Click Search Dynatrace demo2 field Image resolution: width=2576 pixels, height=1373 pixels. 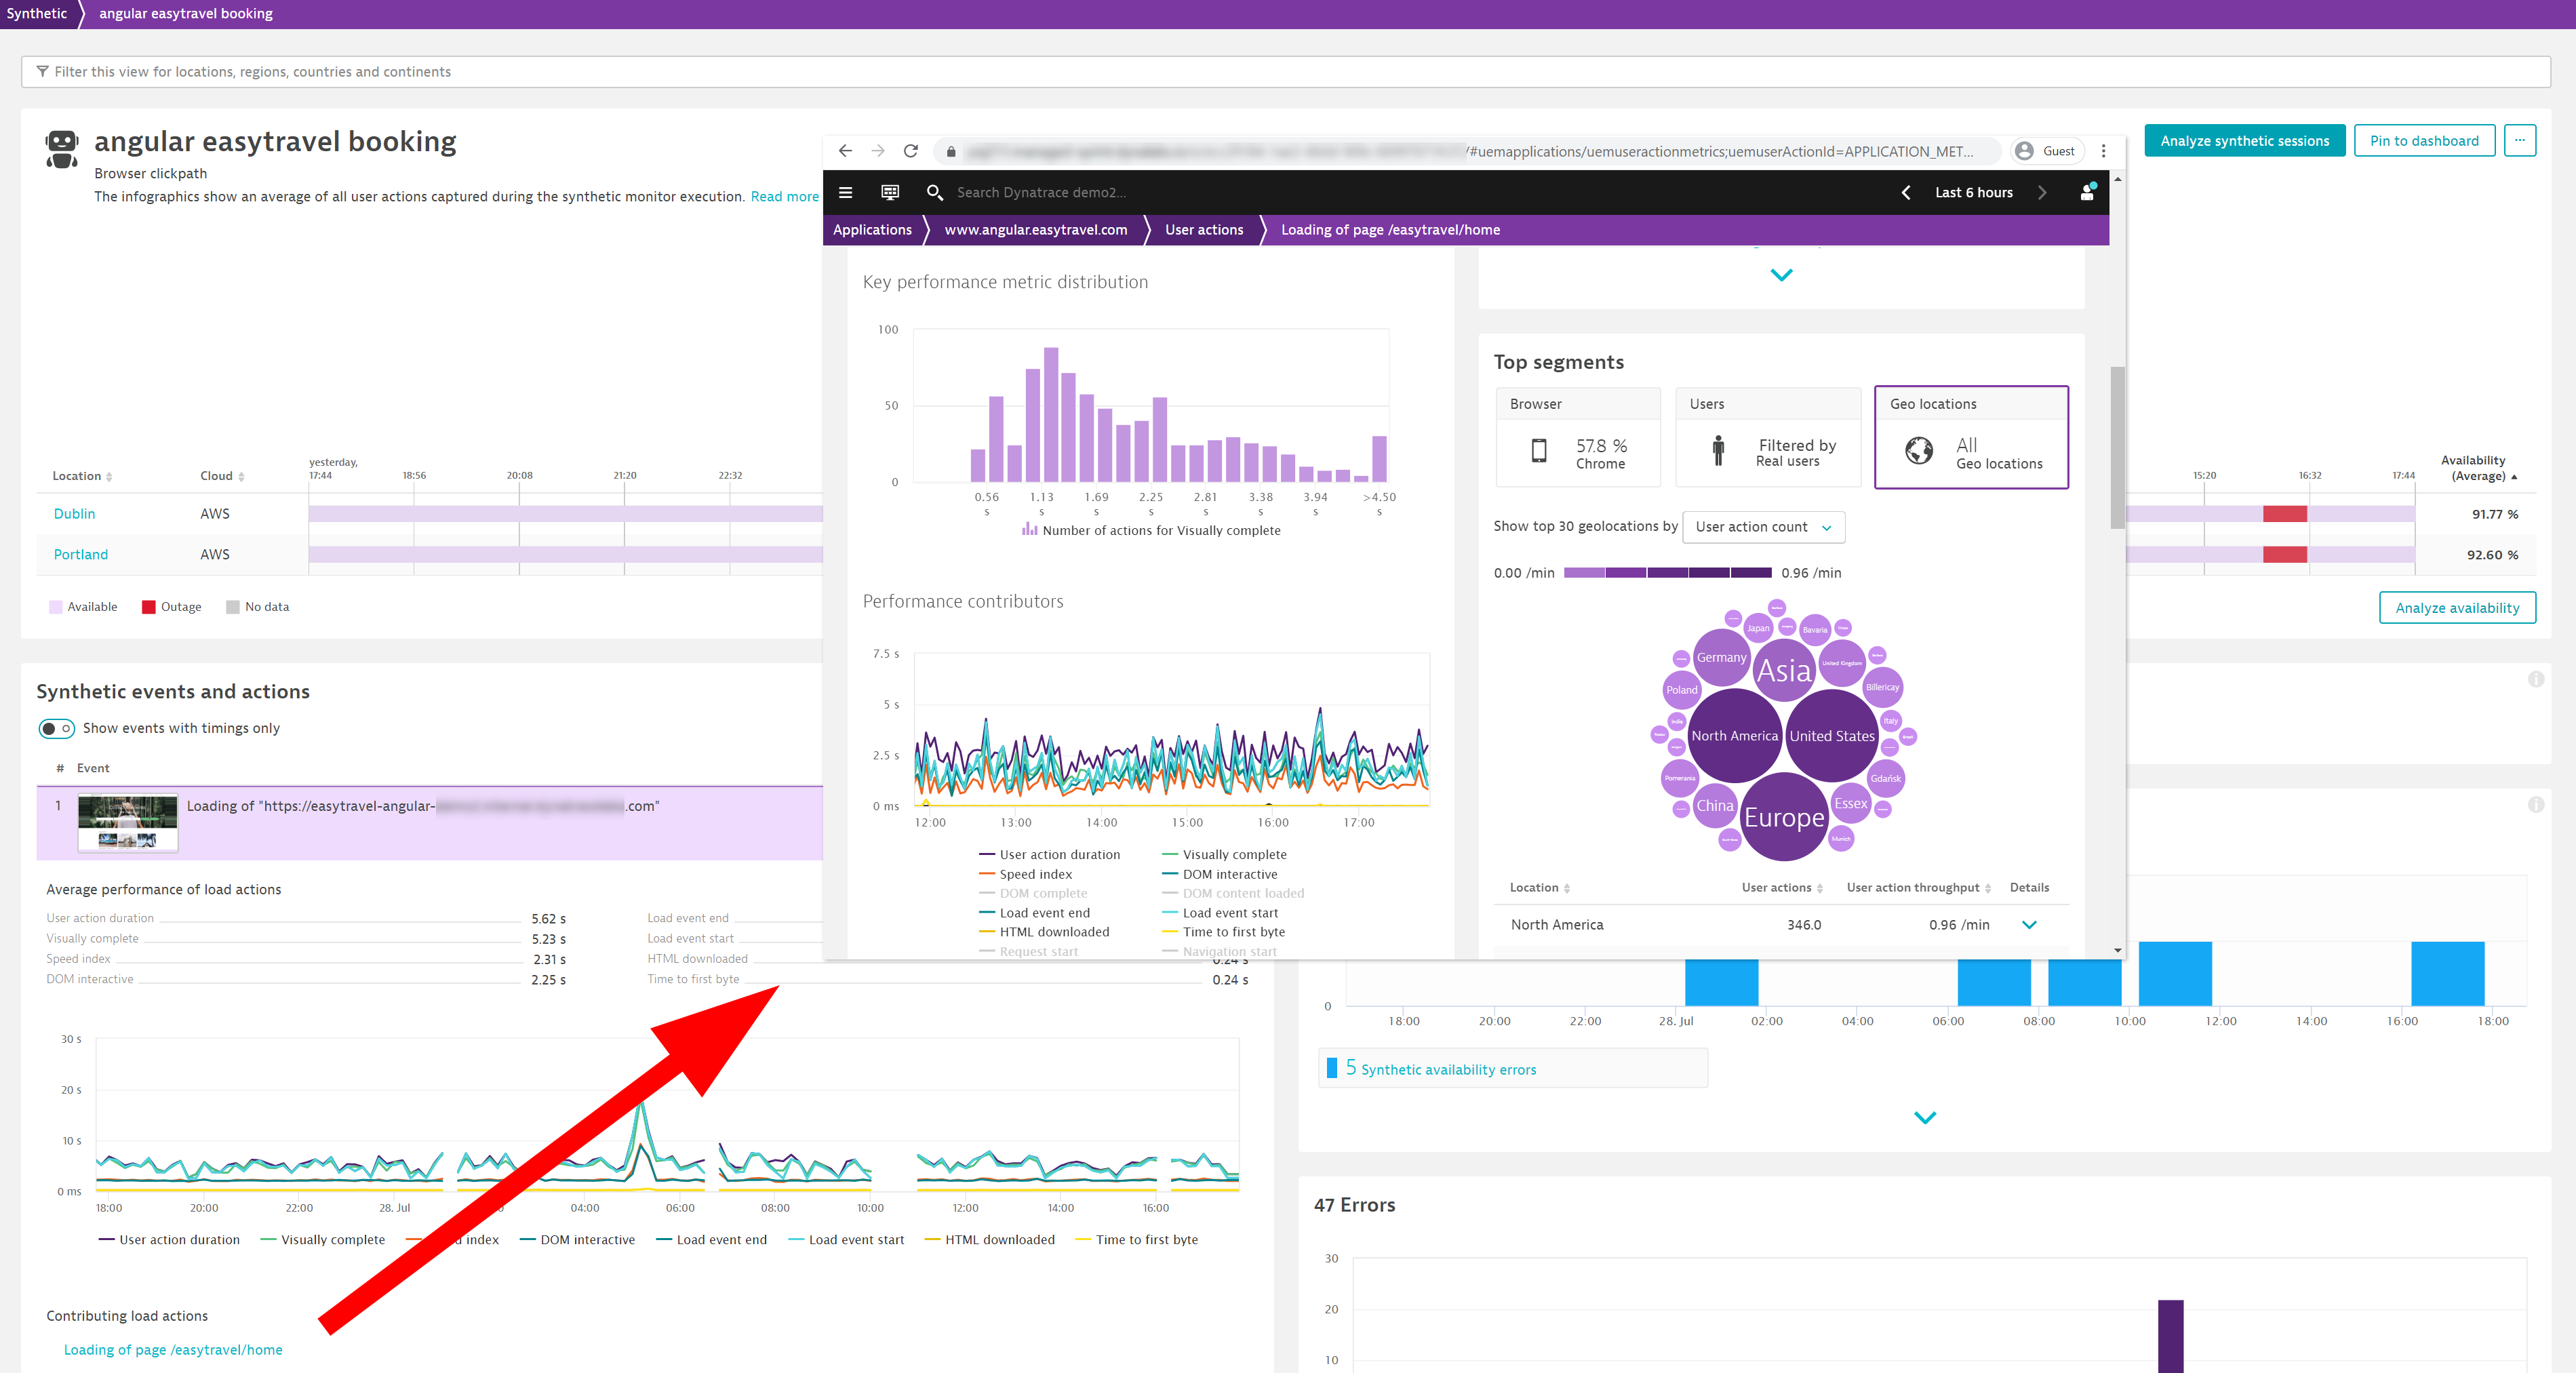coord(1040,193)
